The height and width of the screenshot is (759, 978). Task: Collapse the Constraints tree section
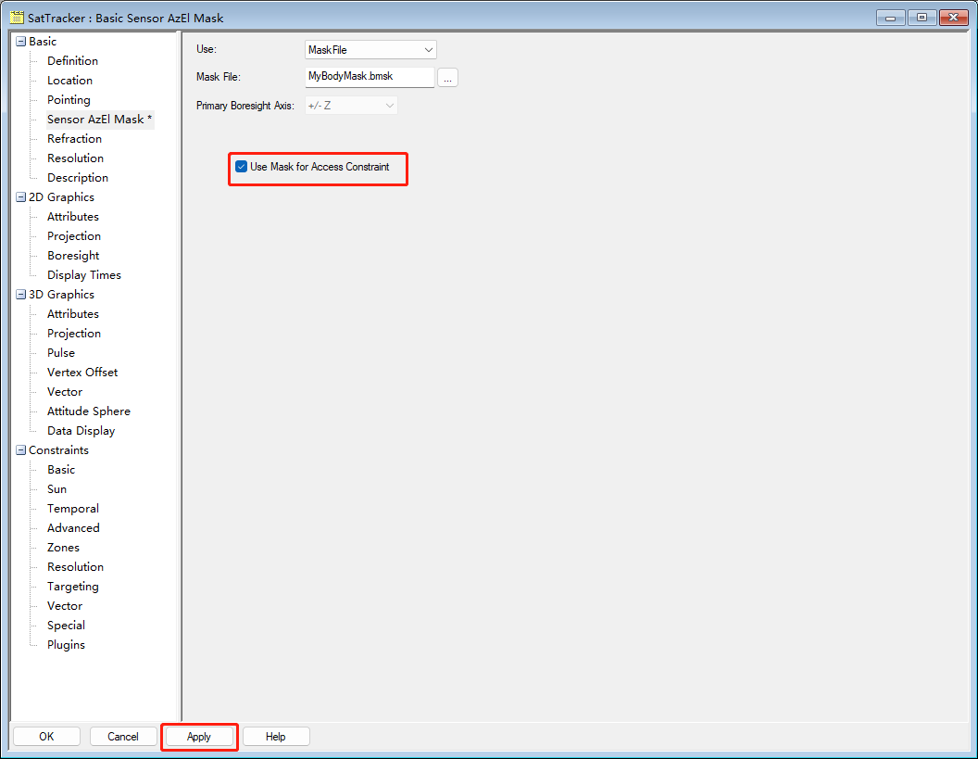(x=20, y=450)
